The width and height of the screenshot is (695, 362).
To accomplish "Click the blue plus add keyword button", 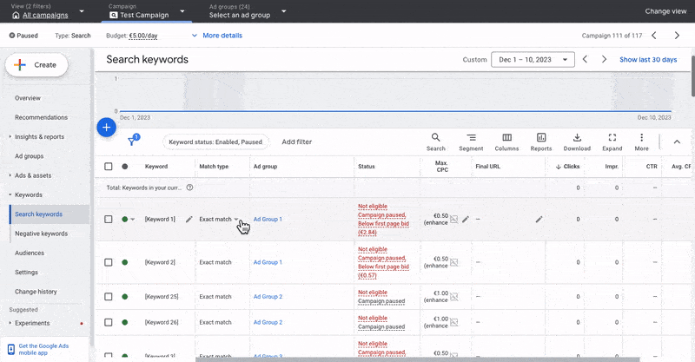I will (106, 127).
